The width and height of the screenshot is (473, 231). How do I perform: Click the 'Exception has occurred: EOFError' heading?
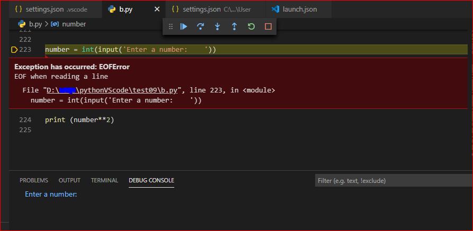click(x=72, y=67)
